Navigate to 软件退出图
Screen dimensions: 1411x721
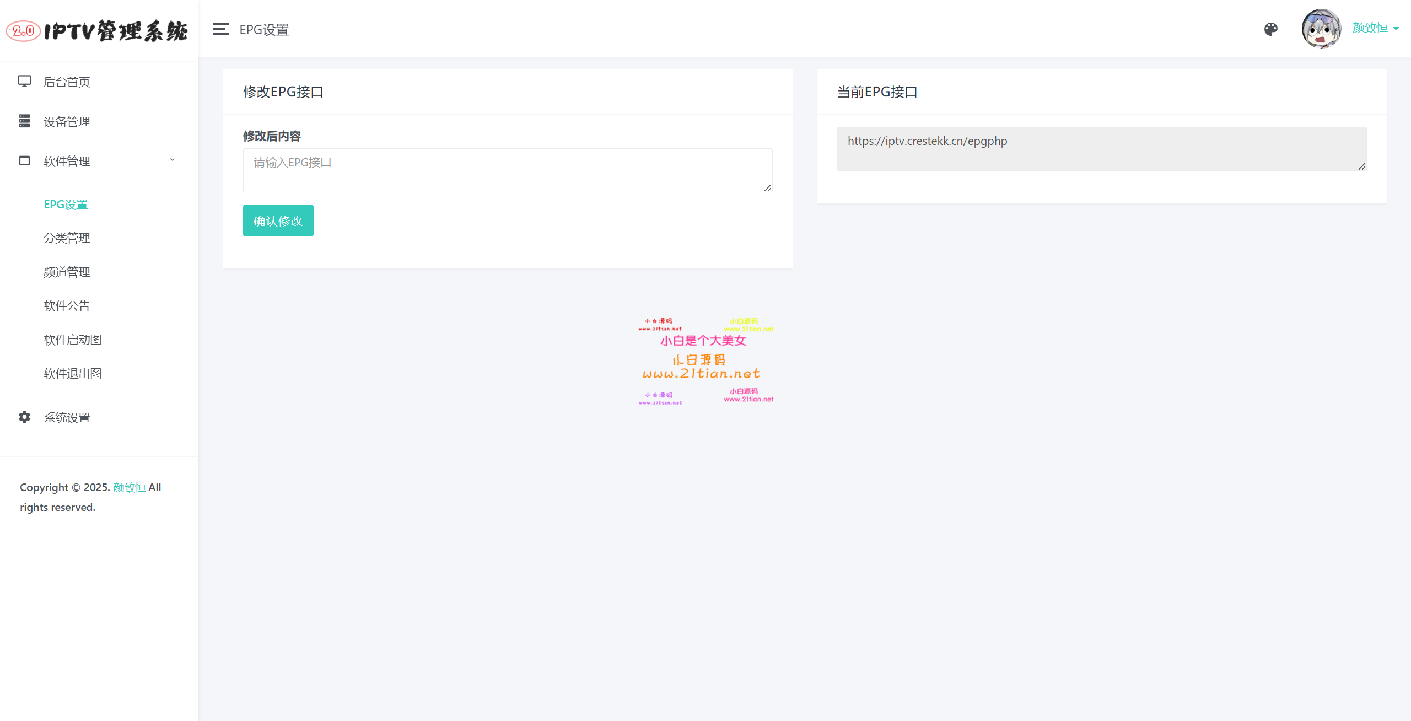tap(72, 374)
